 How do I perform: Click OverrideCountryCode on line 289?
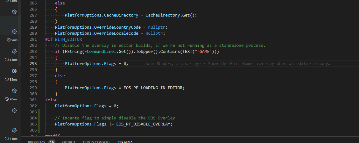117,27
